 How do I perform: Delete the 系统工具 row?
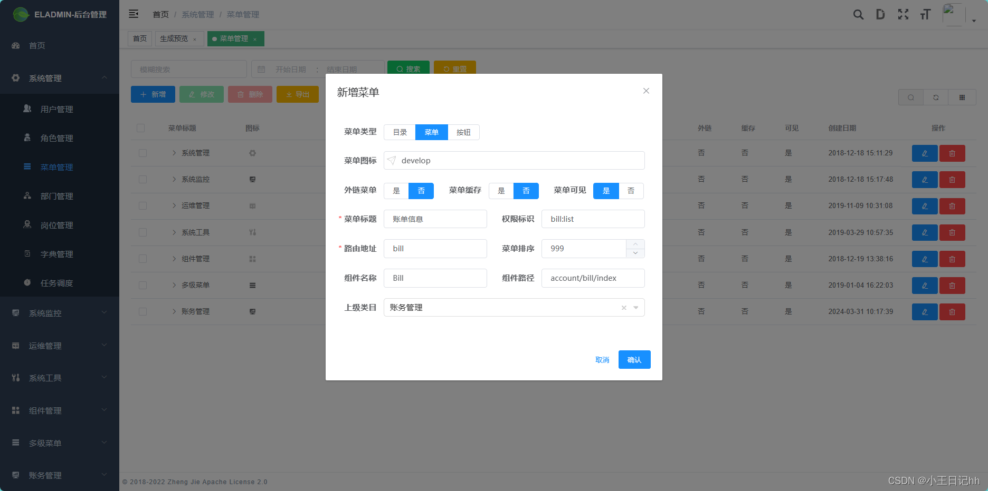point(952,232)
